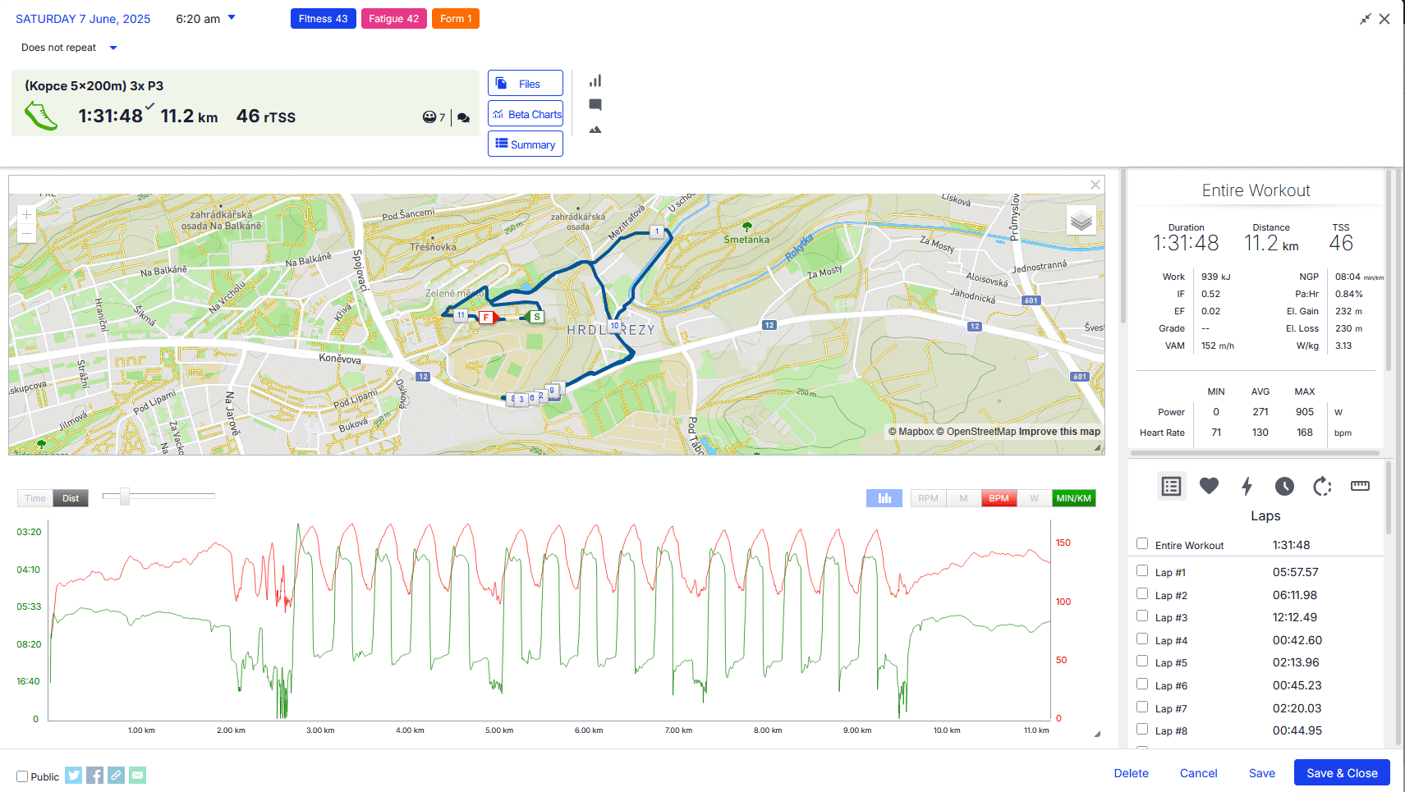The width and height of the screenshot is (1405, 792).
Task: Zoom out on the map
Action: click(26, 234)
